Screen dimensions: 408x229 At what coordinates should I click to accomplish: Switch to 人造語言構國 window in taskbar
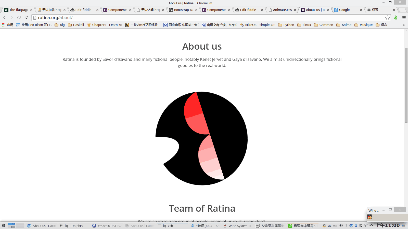click(270, 226)
